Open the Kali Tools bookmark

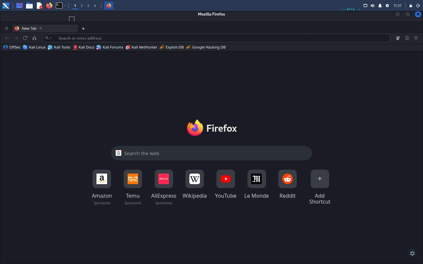[x=59, y=47]
